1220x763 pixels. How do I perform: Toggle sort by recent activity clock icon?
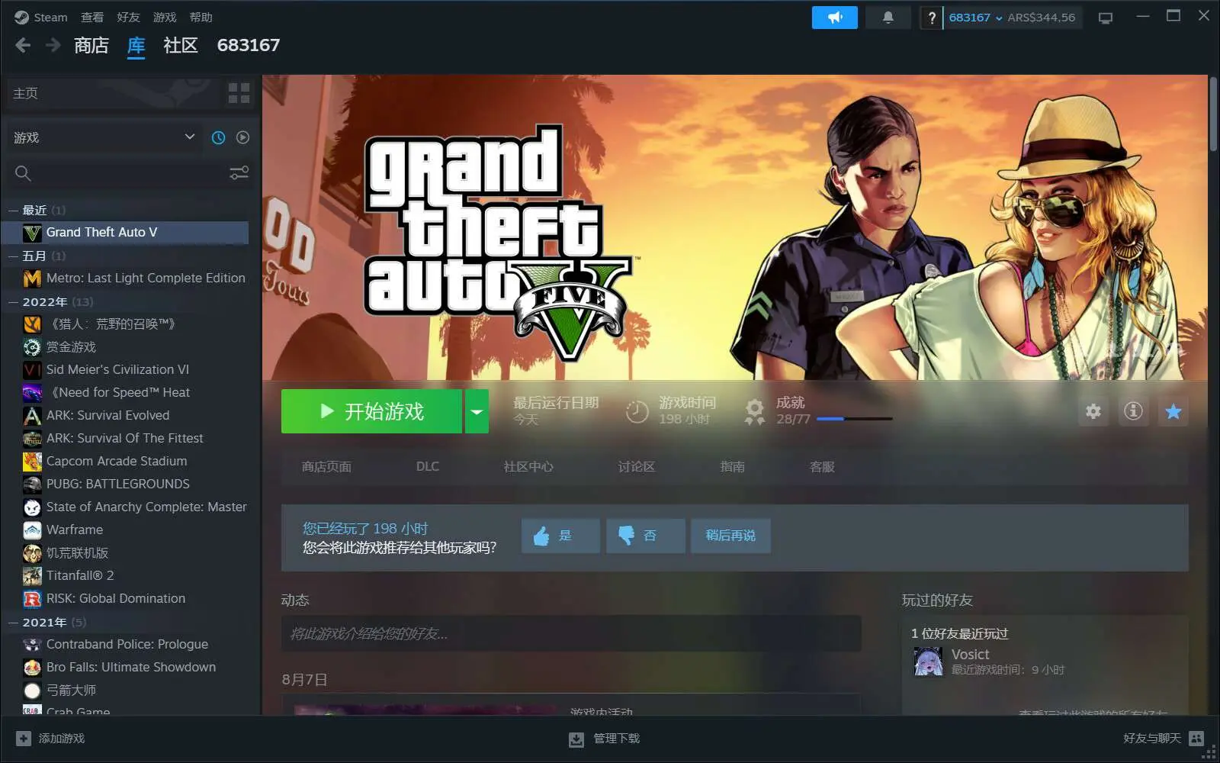[x=218, y=137]
